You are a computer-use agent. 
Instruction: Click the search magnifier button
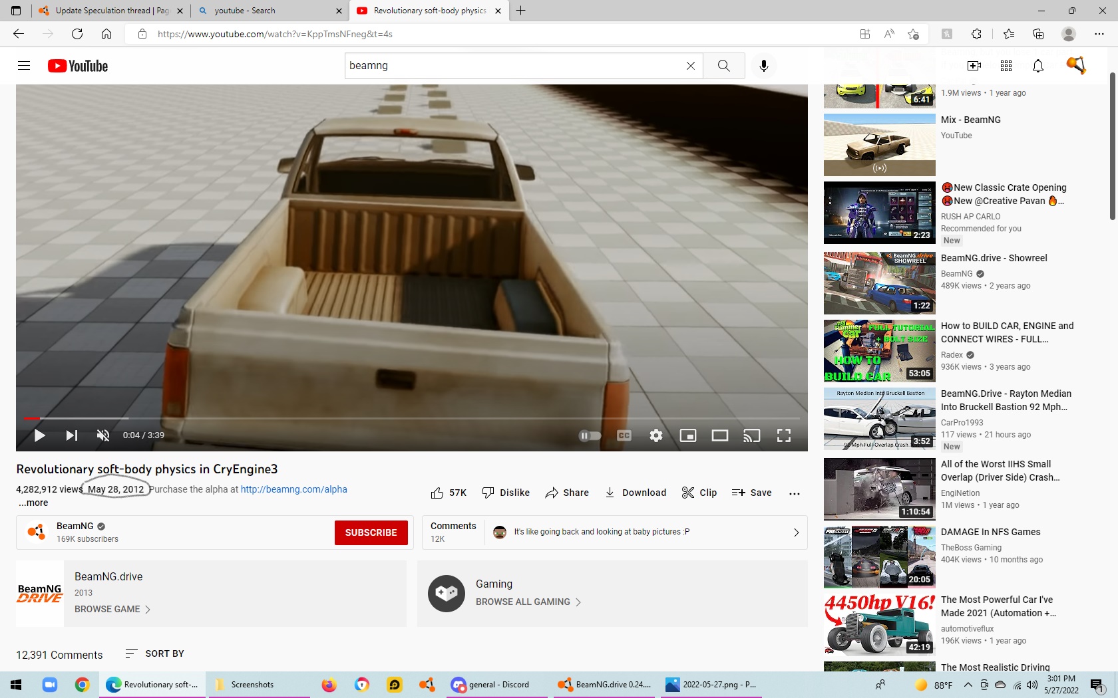pos(723,66)
